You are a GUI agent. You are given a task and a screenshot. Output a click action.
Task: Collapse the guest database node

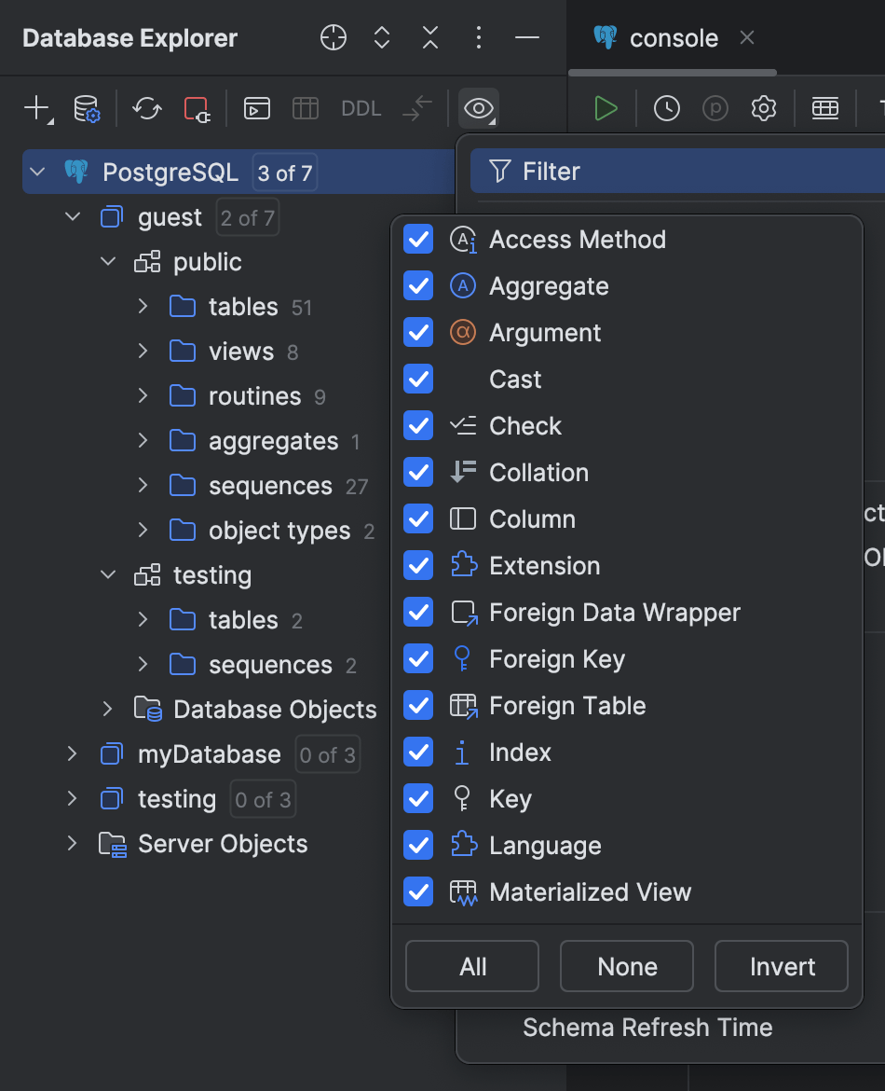(x=73, y=216)
